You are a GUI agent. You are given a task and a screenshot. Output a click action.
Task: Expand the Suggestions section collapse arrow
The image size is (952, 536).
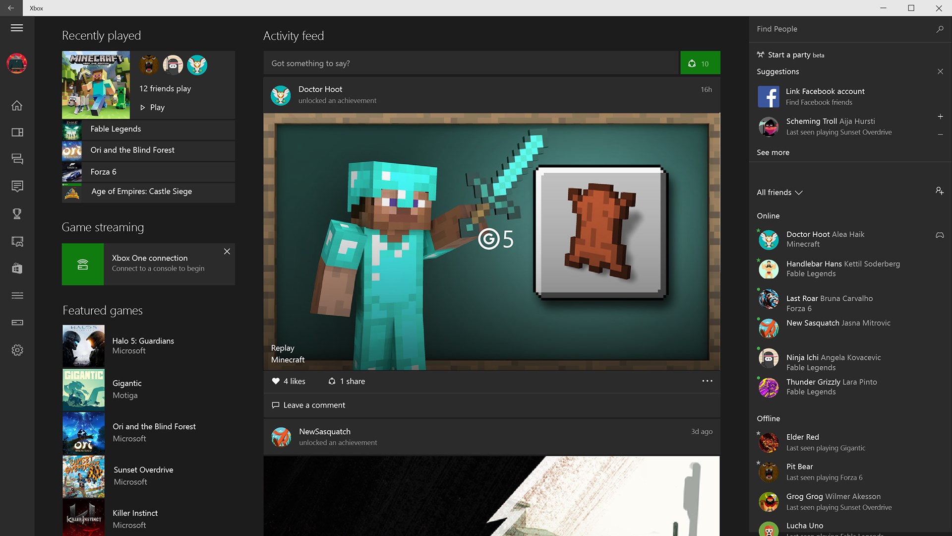[x=940, y=71]
